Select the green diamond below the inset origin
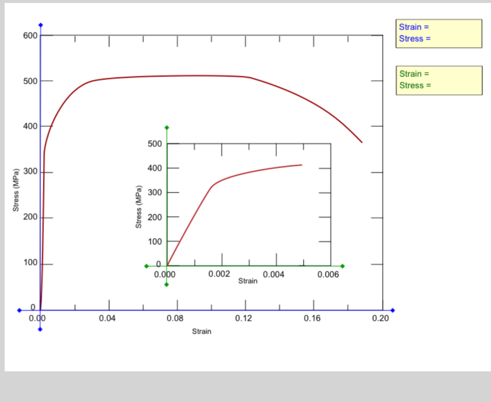491x402 pixels. 167,284
